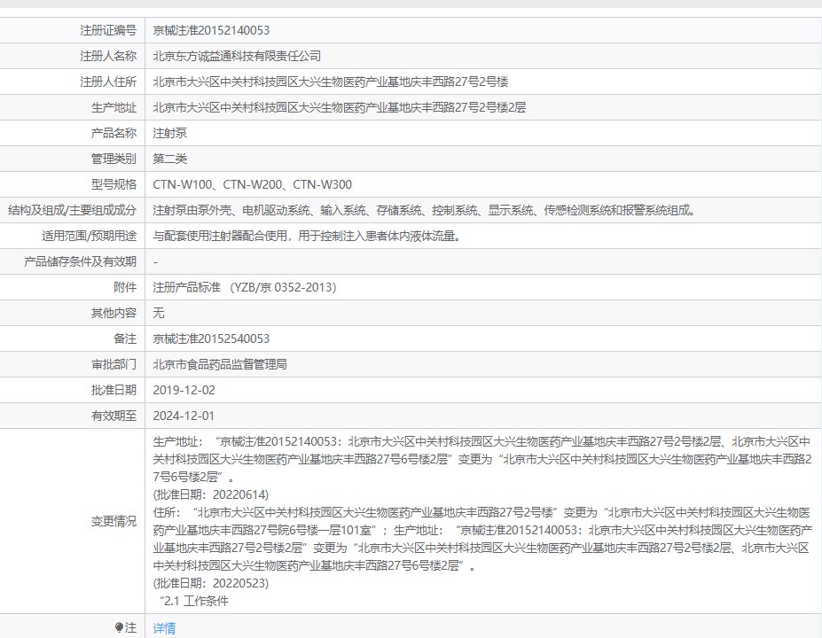Select registration number 京械注准20152140053 in top row
The width and height of the screenshot is (822, 638).
[211, 30]
